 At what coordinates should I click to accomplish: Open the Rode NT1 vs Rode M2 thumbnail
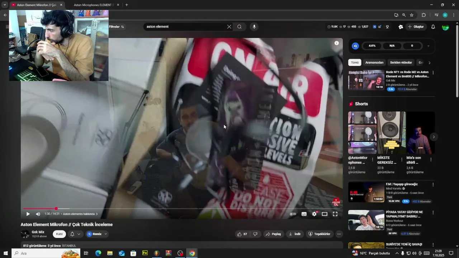pos(366,80)
